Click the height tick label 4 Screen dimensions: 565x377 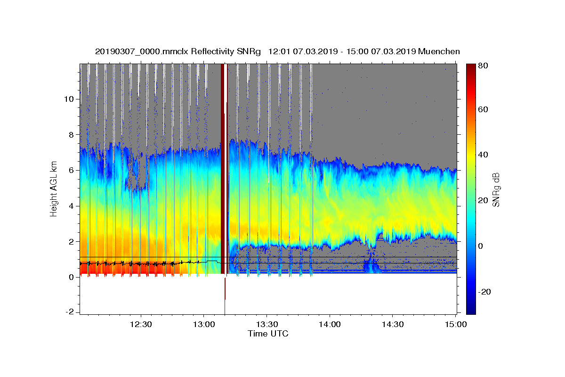pos(72,206)
